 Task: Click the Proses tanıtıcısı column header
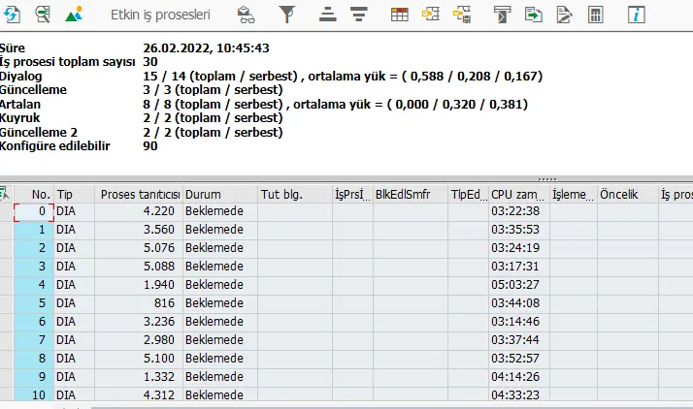(x=140, y=195)
